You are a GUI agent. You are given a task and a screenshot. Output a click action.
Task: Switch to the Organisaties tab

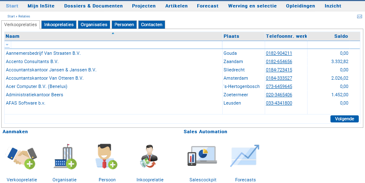pyautogui.click(x=94, y=24)
